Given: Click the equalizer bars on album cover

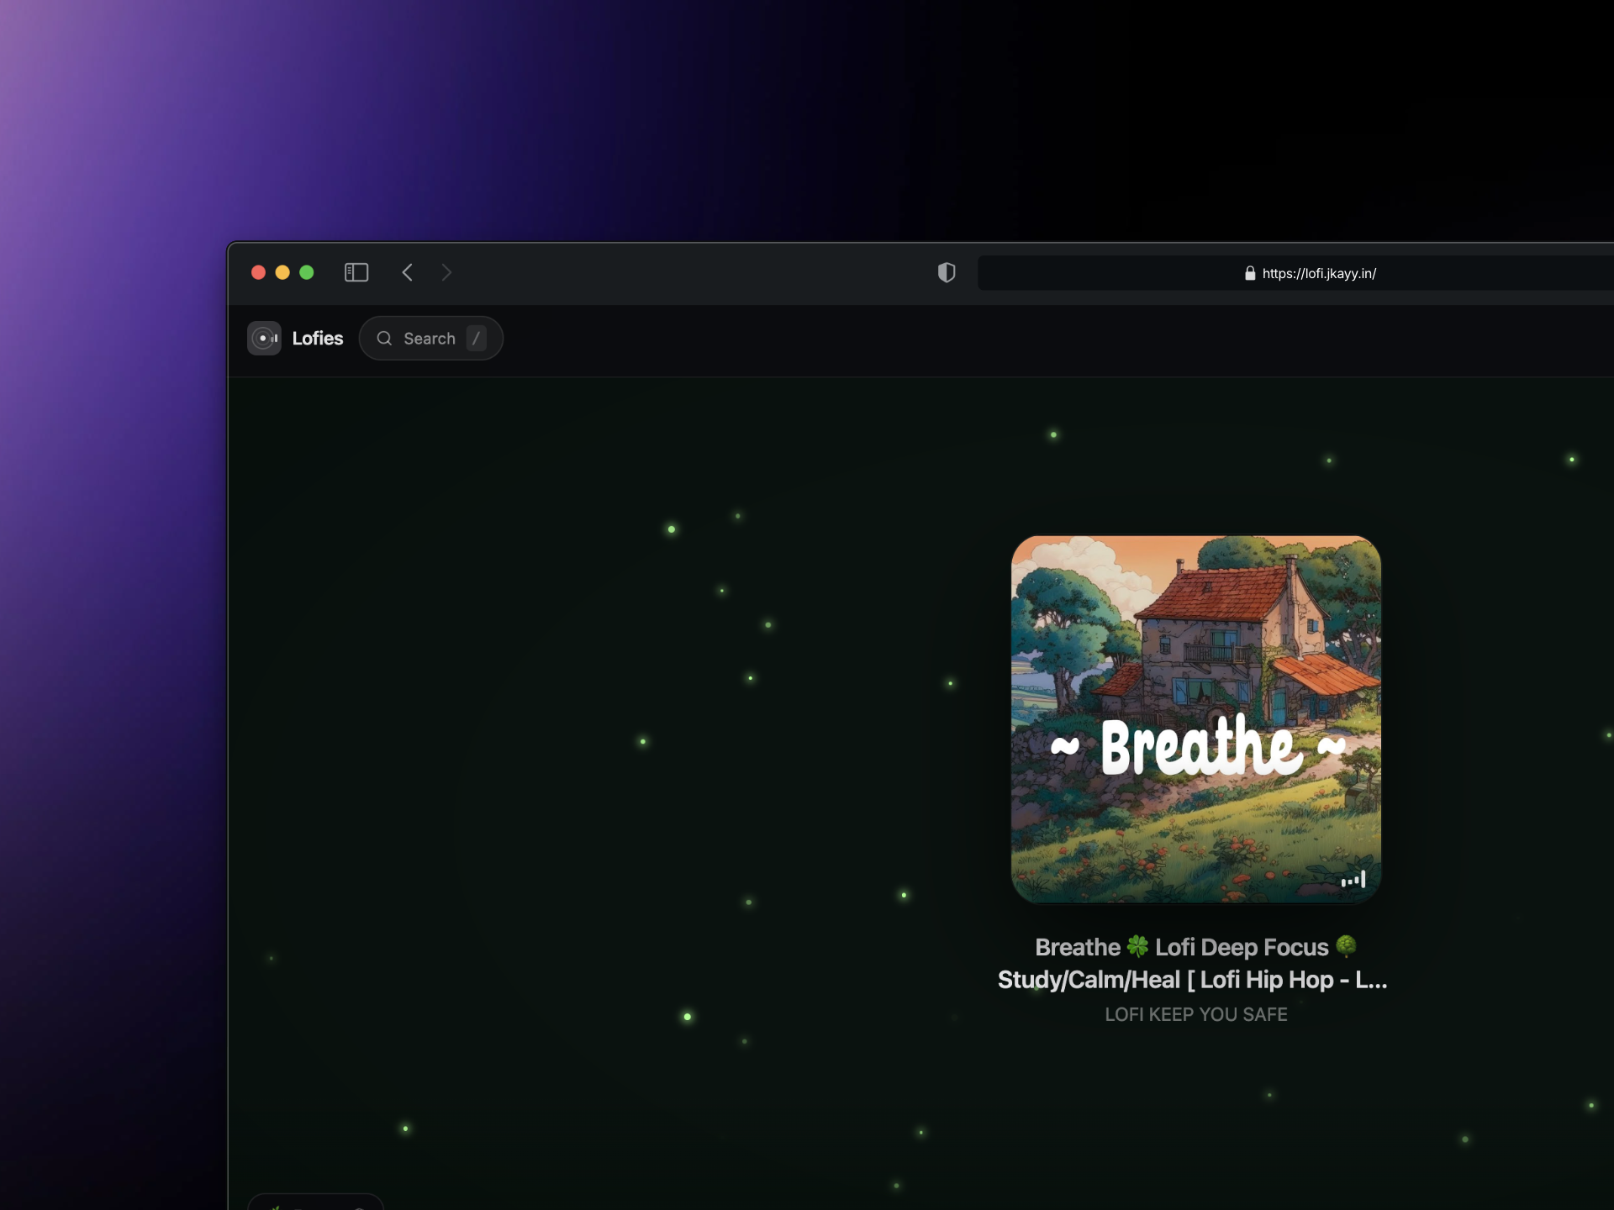Looking at the screenshot, I should [x=1353, y=880].
